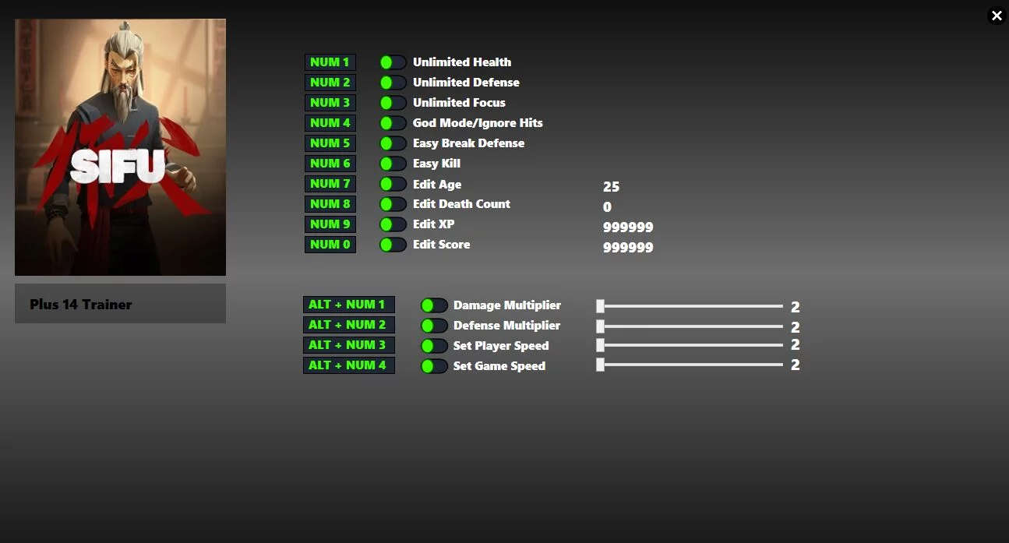Click the NUM 9 hotkey button
This screenshot has height=543, width=1009.
coord(330,224)
